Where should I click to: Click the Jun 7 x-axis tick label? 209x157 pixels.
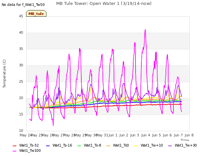178,135
